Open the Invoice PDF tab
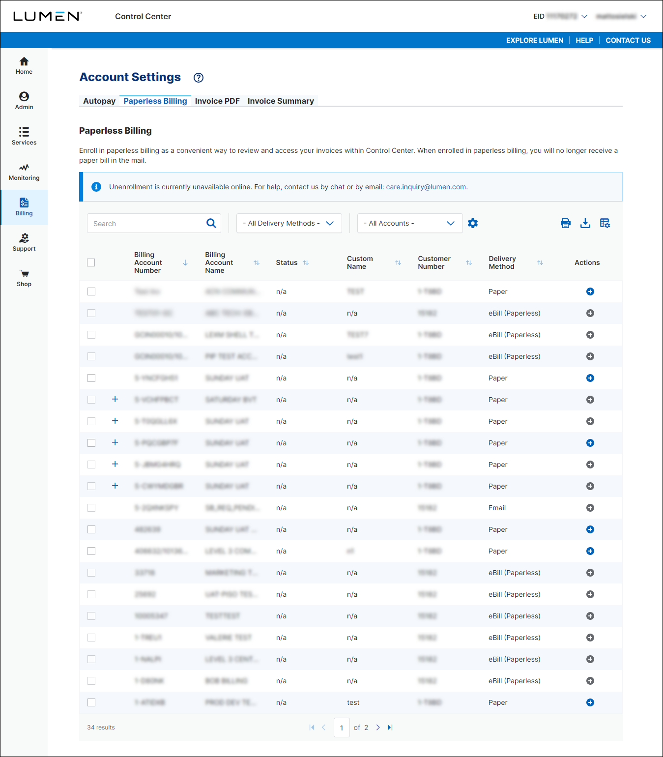This screenshot has height=757, width=663. 217,101
